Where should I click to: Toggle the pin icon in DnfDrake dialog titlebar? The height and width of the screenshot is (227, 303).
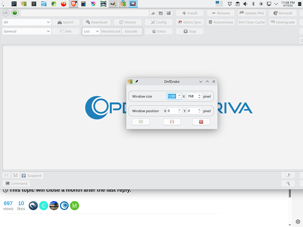[136, 82]
